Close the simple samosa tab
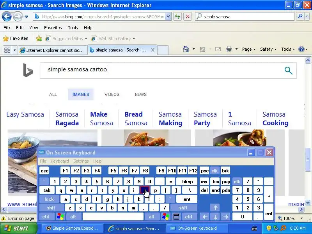The width and height of the screenshot is (312, 234). (x=152, y=50)
